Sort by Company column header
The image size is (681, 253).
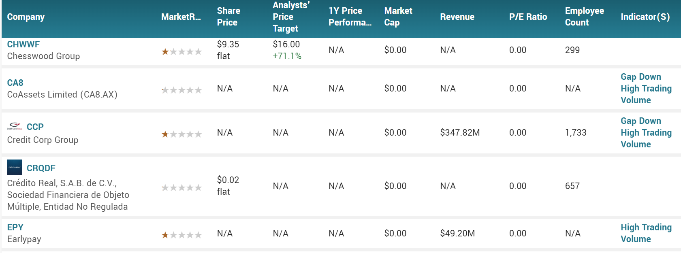click(26, 17)
